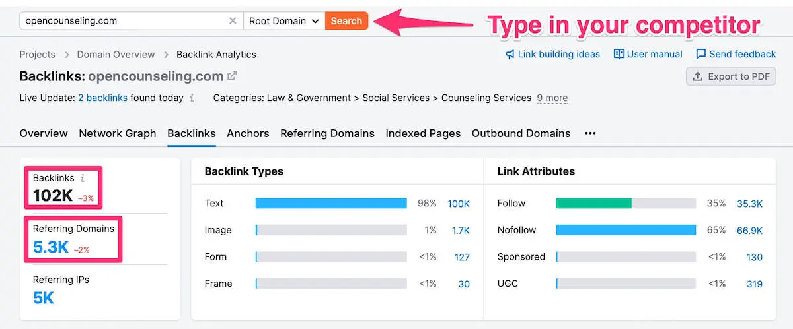Clear the domain search field with X
Image resolution: width=793 pixels, height=329 pixels.
pyautogui.click(x=233, y=21)
